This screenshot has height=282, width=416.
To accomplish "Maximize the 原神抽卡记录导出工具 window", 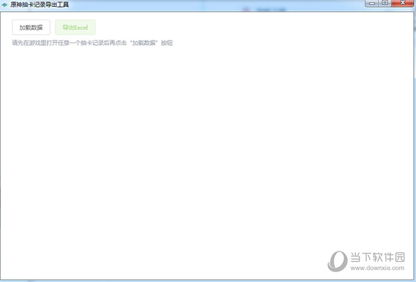I will click(x=385, y=3).
